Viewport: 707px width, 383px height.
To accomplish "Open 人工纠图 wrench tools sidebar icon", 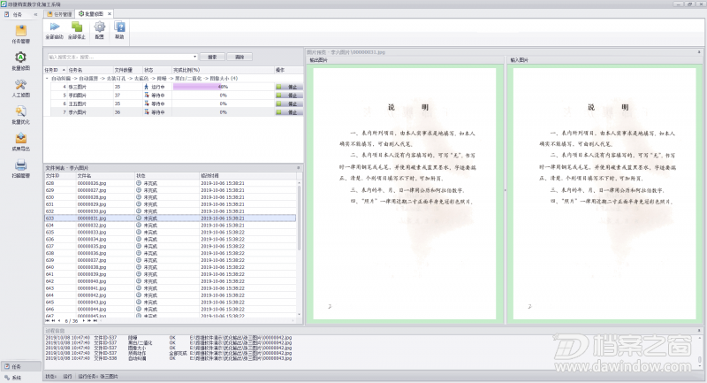I will coord(20,88).
